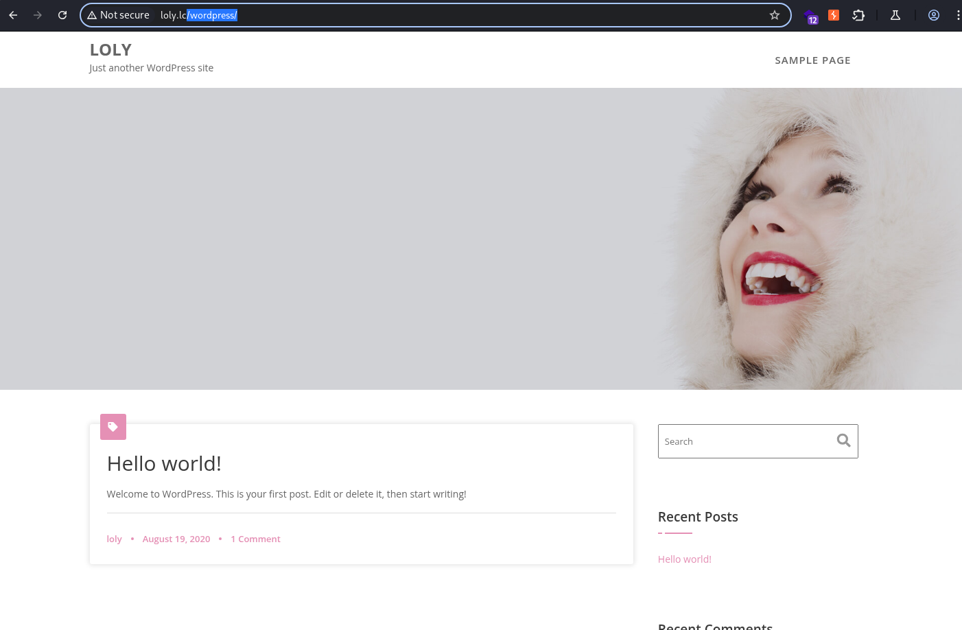
Task: Open the orange lightning bolt extension
Action: pyautogui.click(x=834, y=15)
